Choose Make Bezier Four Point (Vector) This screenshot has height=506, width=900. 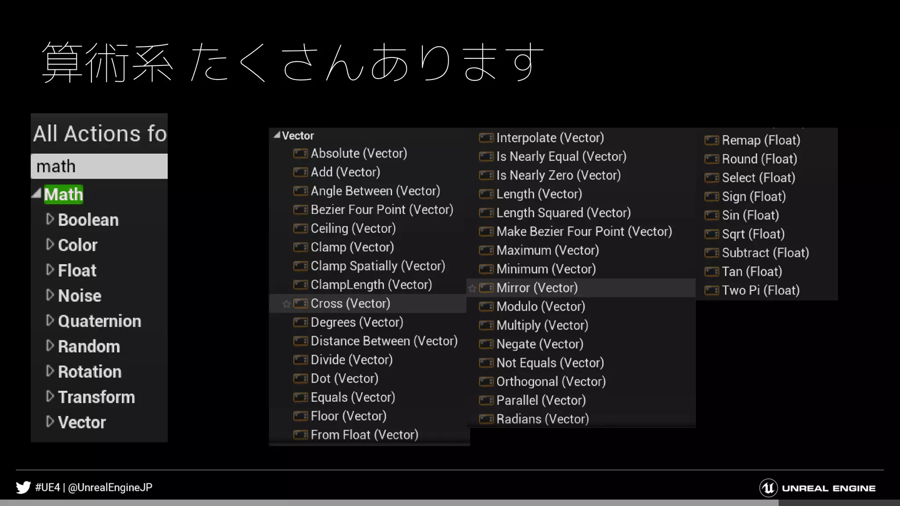(x=584, y=231)
